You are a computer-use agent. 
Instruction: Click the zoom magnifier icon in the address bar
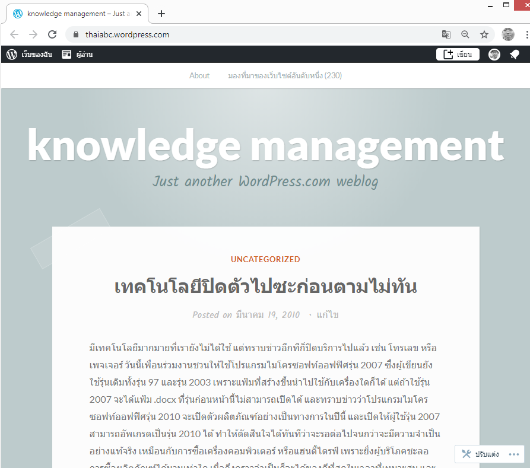tap(465, 34)
